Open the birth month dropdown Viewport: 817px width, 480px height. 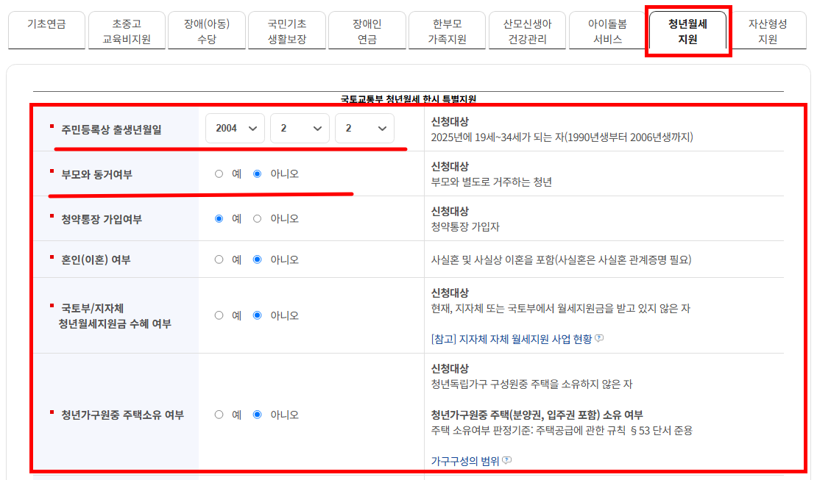[x=300, y=128]
